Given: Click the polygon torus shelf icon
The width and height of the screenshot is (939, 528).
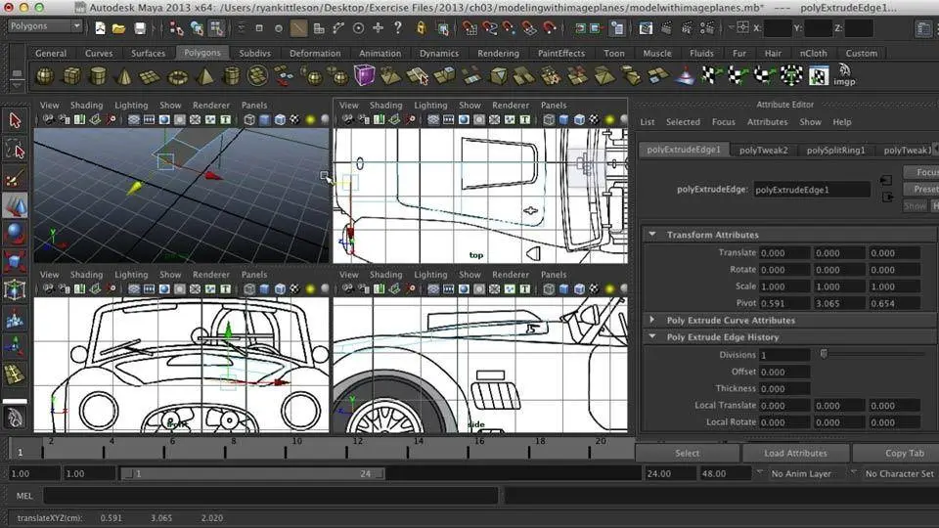Looking at the screenshot, I should pyautogui.click(x=177, y=75).
